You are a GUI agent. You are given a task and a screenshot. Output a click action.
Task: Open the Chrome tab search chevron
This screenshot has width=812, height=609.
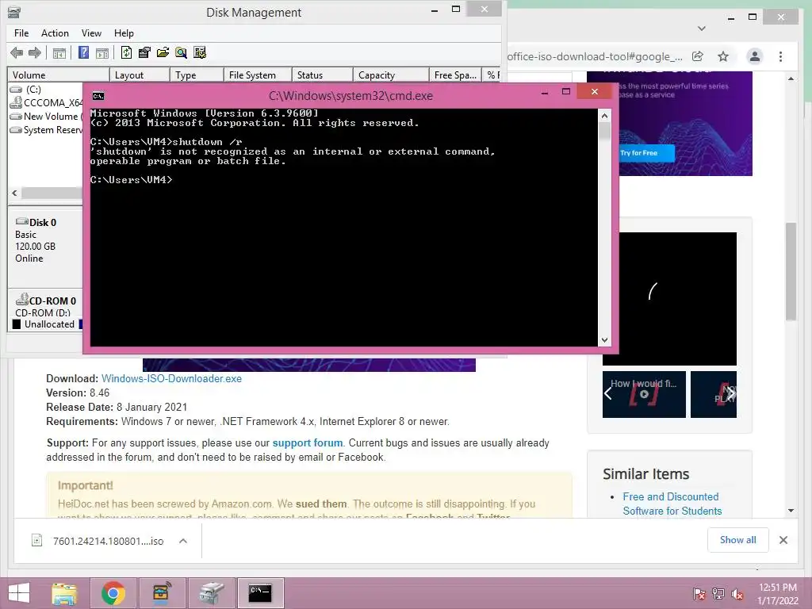(702, 29)
